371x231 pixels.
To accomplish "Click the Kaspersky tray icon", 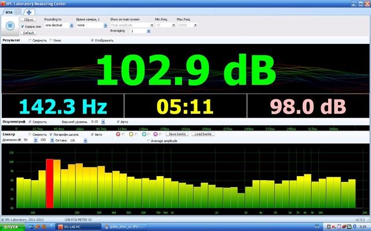I will (334, 227).
